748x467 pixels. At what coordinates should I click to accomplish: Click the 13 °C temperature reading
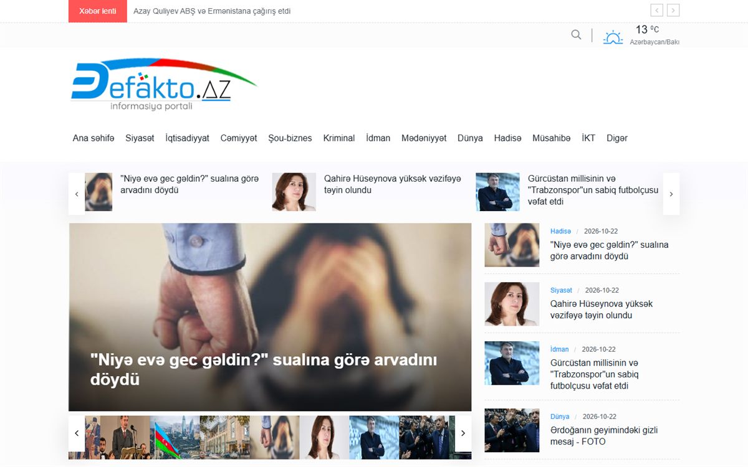click(x=647, y=29)
